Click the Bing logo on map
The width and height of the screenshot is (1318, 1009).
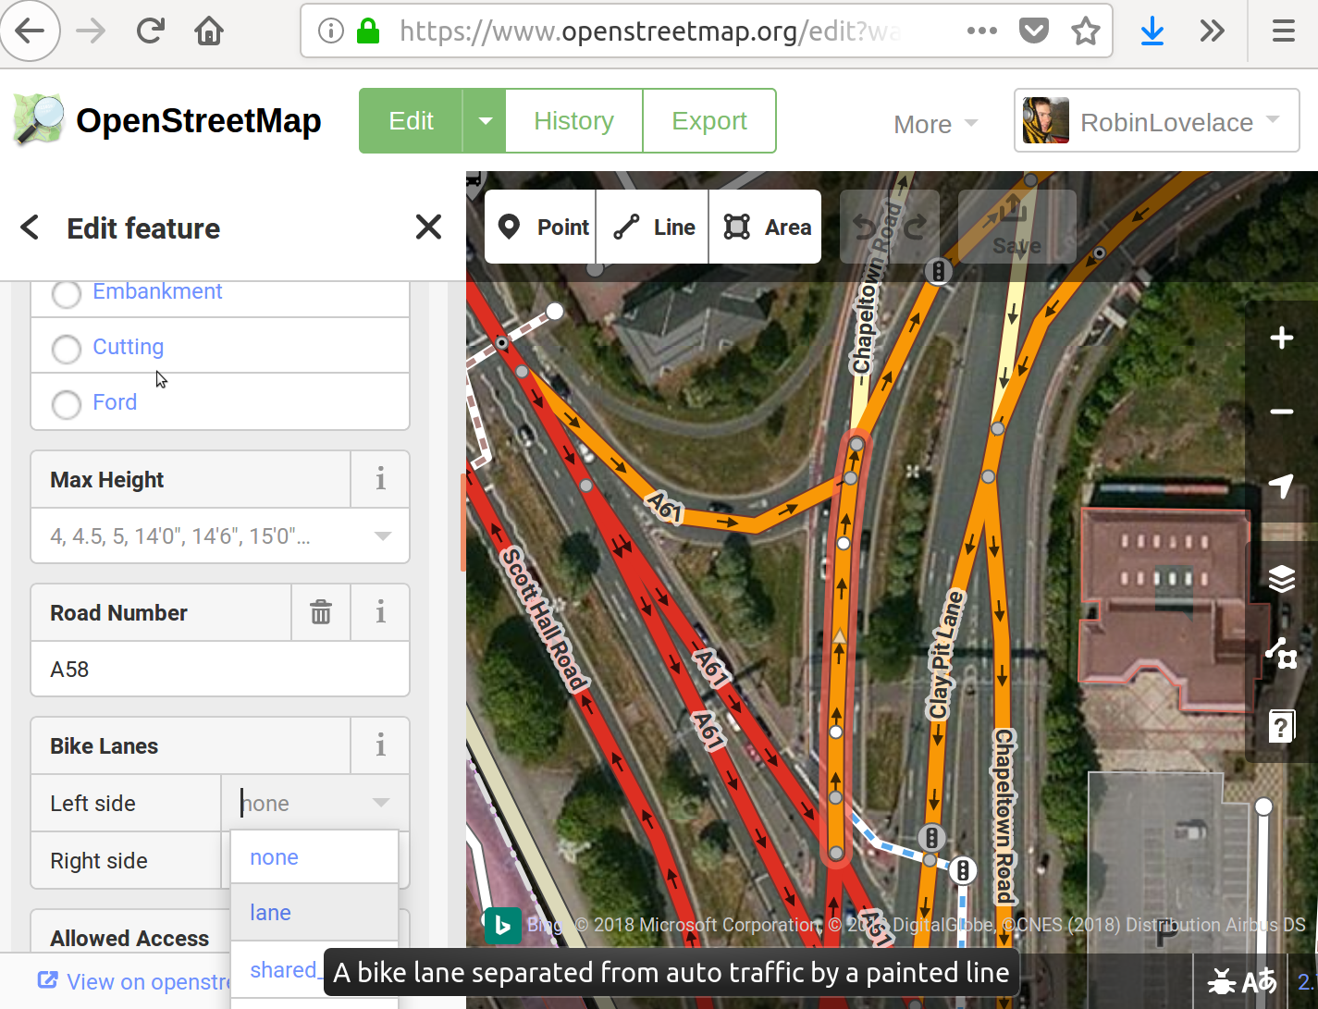(502, 925)
